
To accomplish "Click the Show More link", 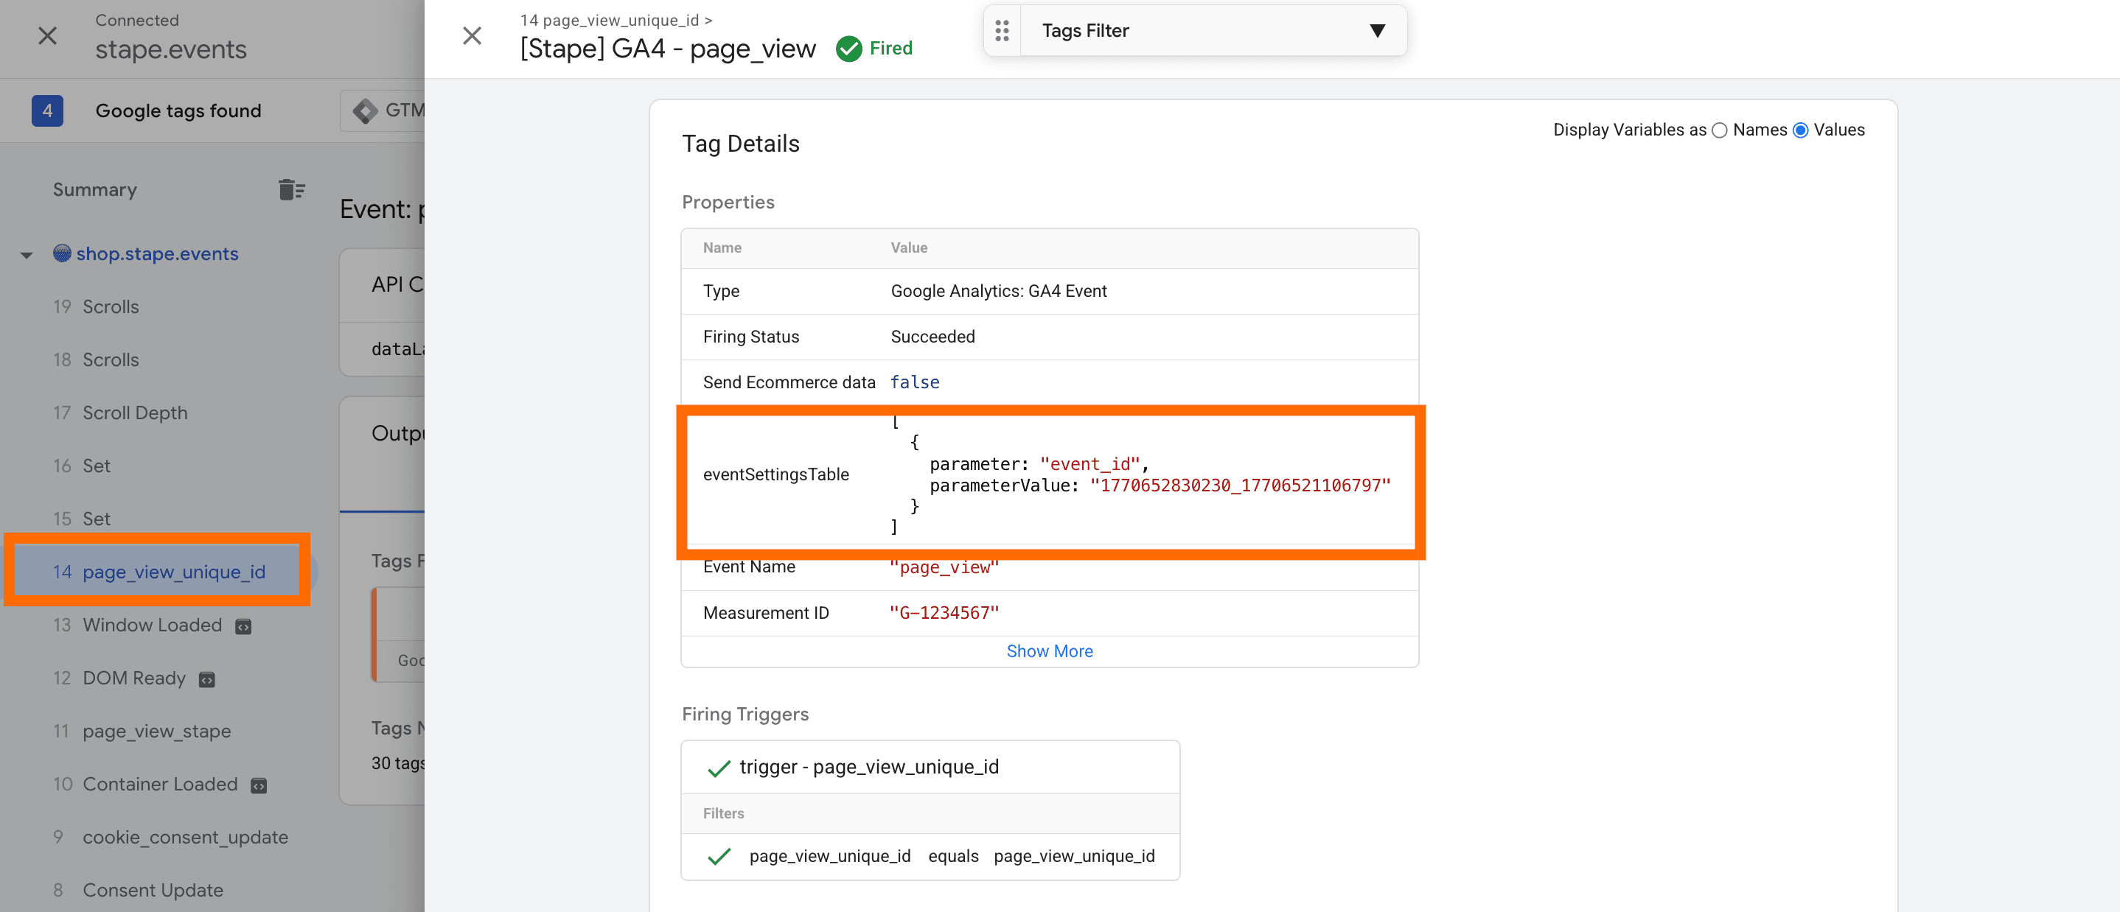I will (x=1049, y=650).
